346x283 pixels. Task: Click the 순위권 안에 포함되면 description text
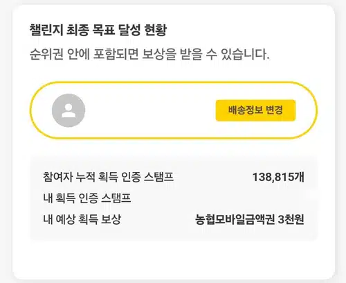point(149,54)
